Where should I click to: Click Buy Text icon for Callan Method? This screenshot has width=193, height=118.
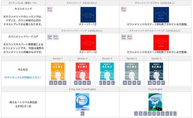point(50,10)
